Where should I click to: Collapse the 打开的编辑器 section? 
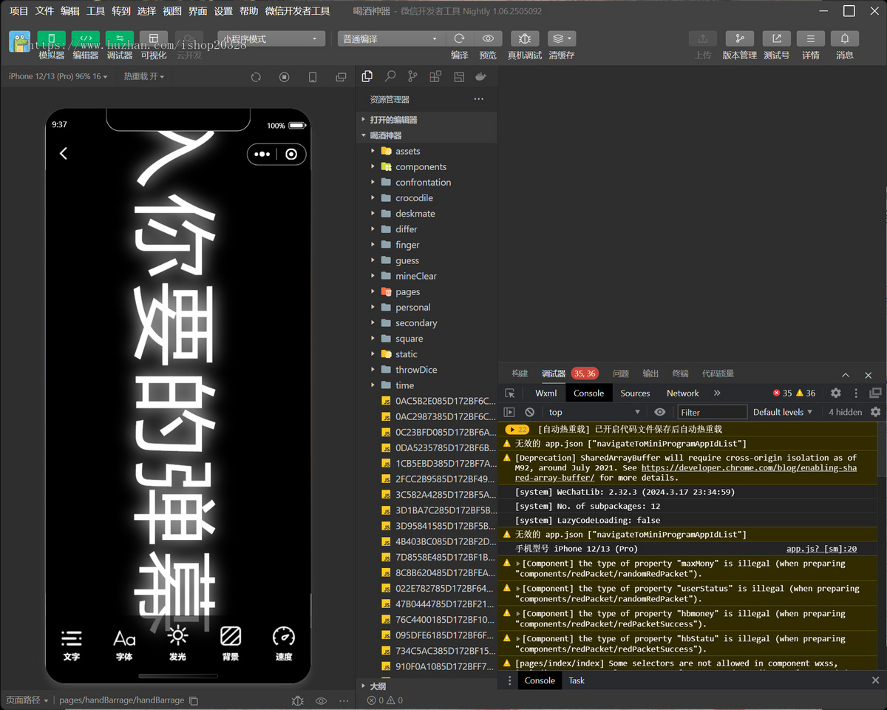[427, 120]
